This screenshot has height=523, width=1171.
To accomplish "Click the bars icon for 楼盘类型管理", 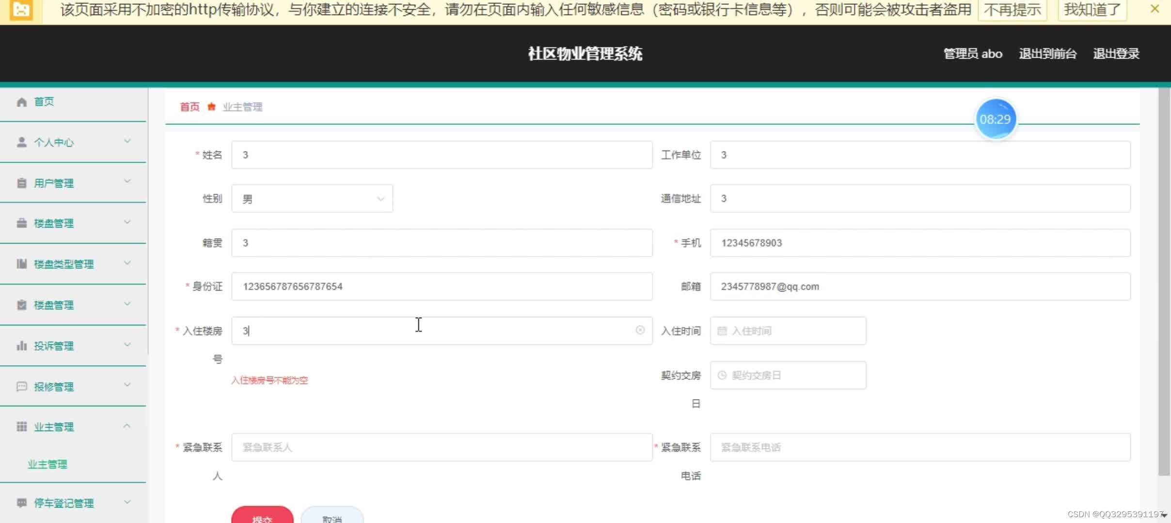I will pyautogui.click(x=21, y=264).
